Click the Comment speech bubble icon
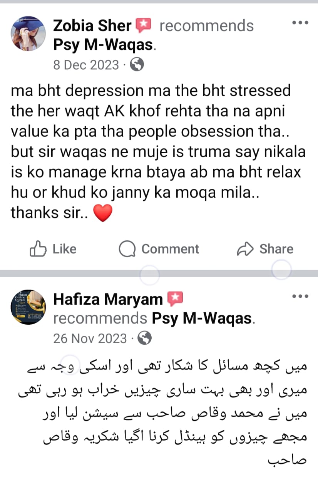The image size is (318, 493). [x=127, y=249]
